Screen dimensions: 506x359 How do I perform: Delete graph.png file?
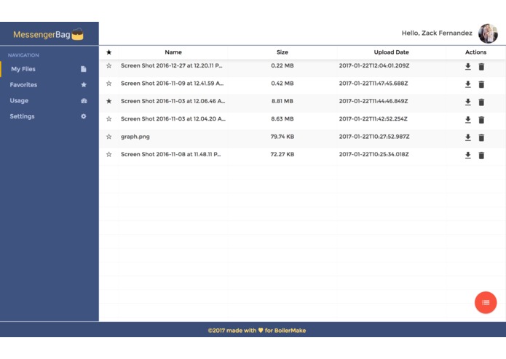click(x=481, y=137)
